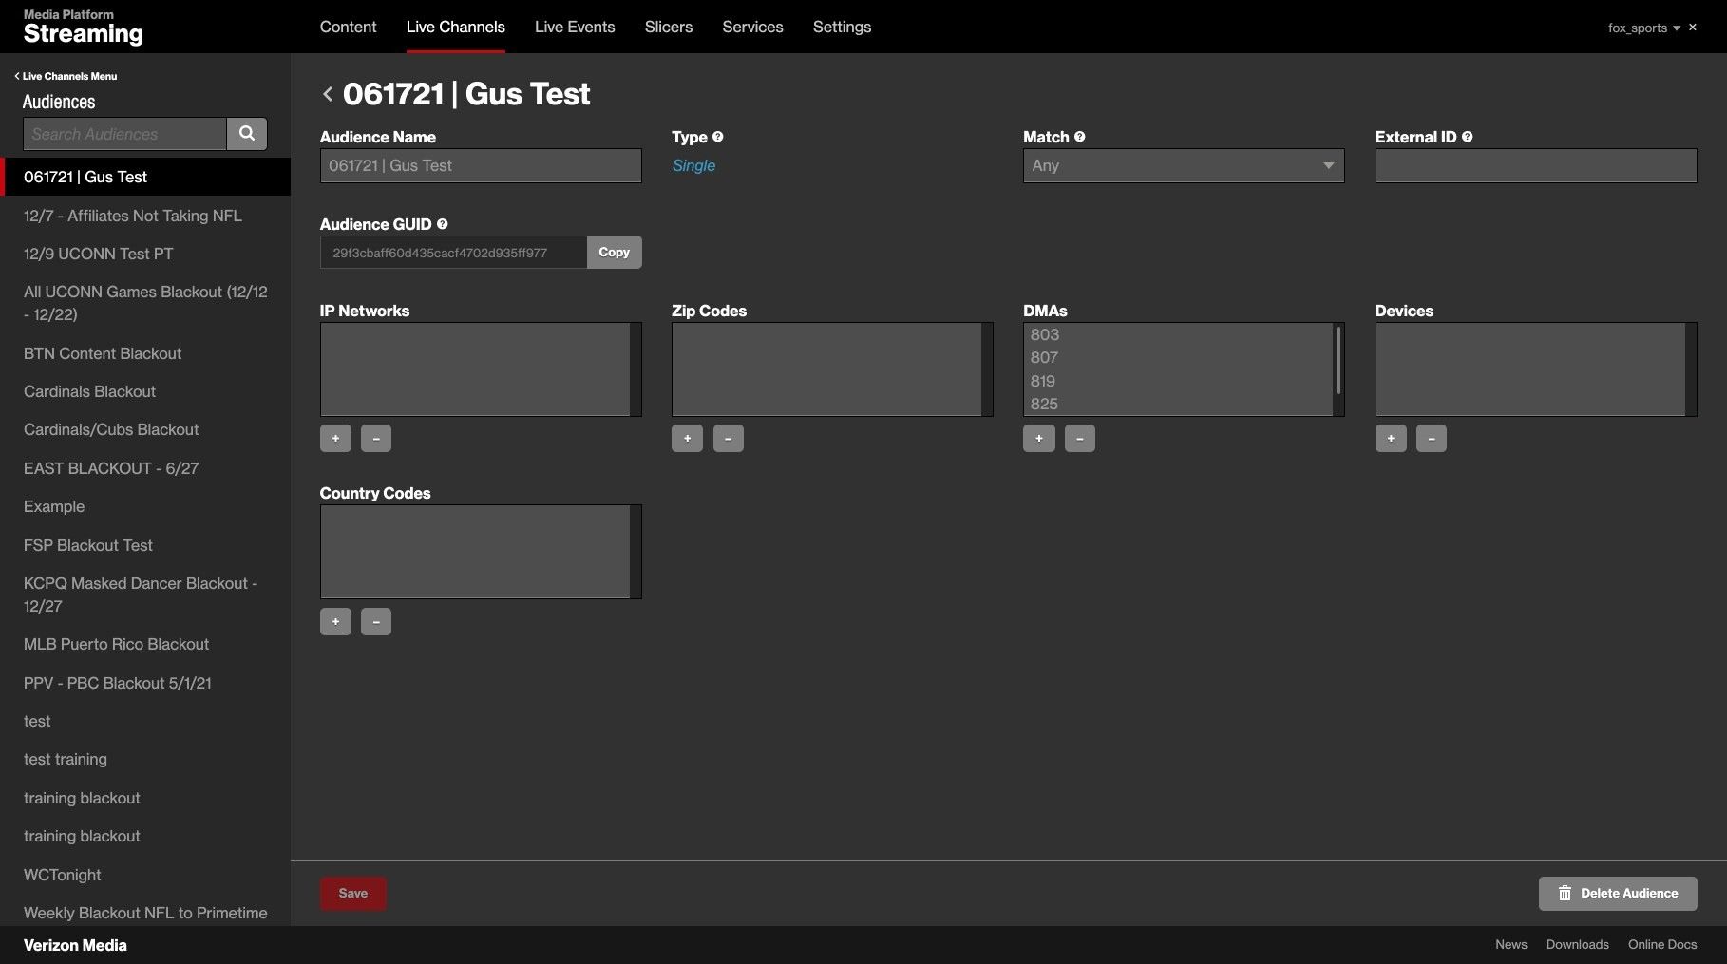Remove a zip code with the minus button

[729, 439]
